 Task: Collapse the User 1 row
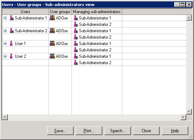(x=5, y=43)
